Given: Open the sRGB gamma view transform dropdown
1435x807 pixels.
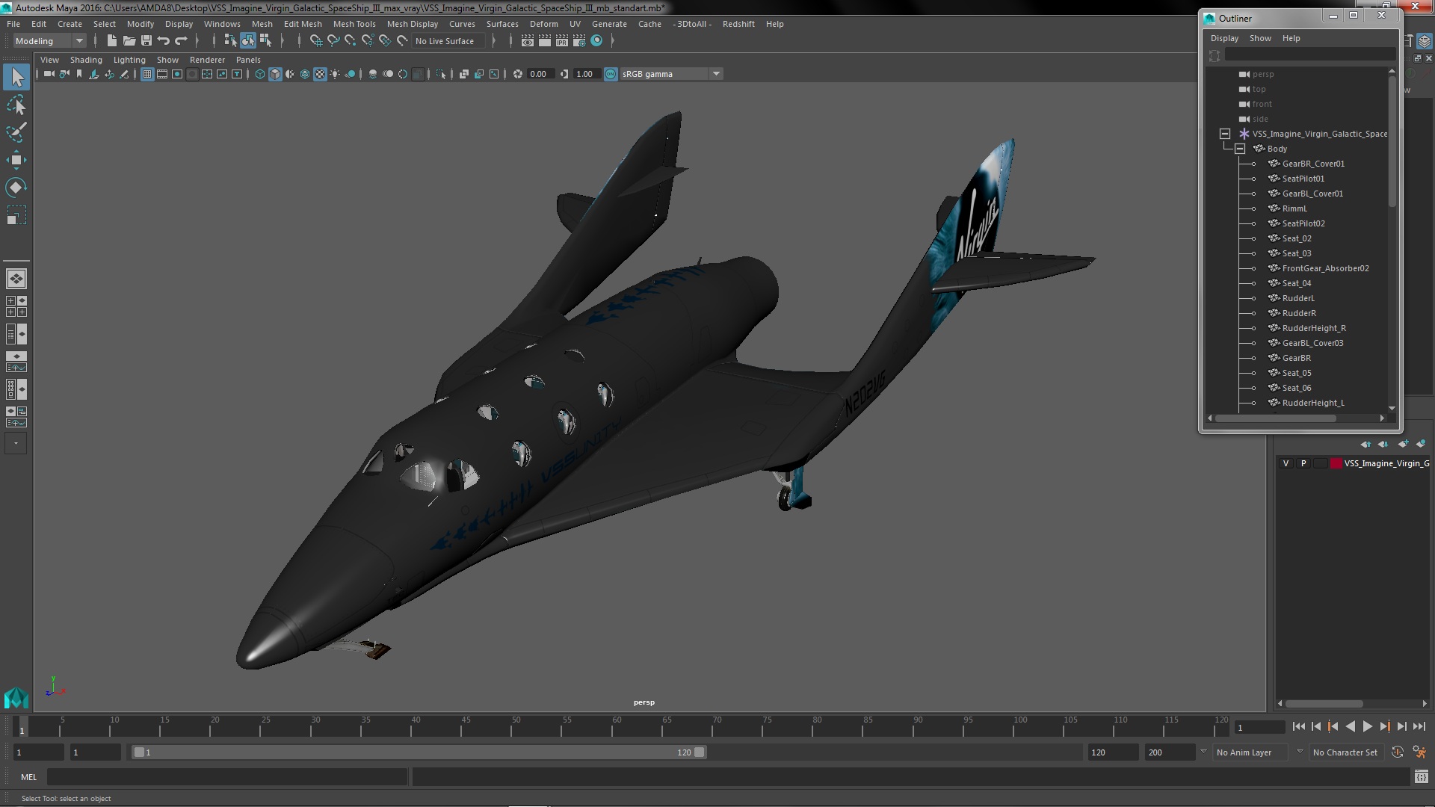Looking at the screenshot, I should point(671,74).
